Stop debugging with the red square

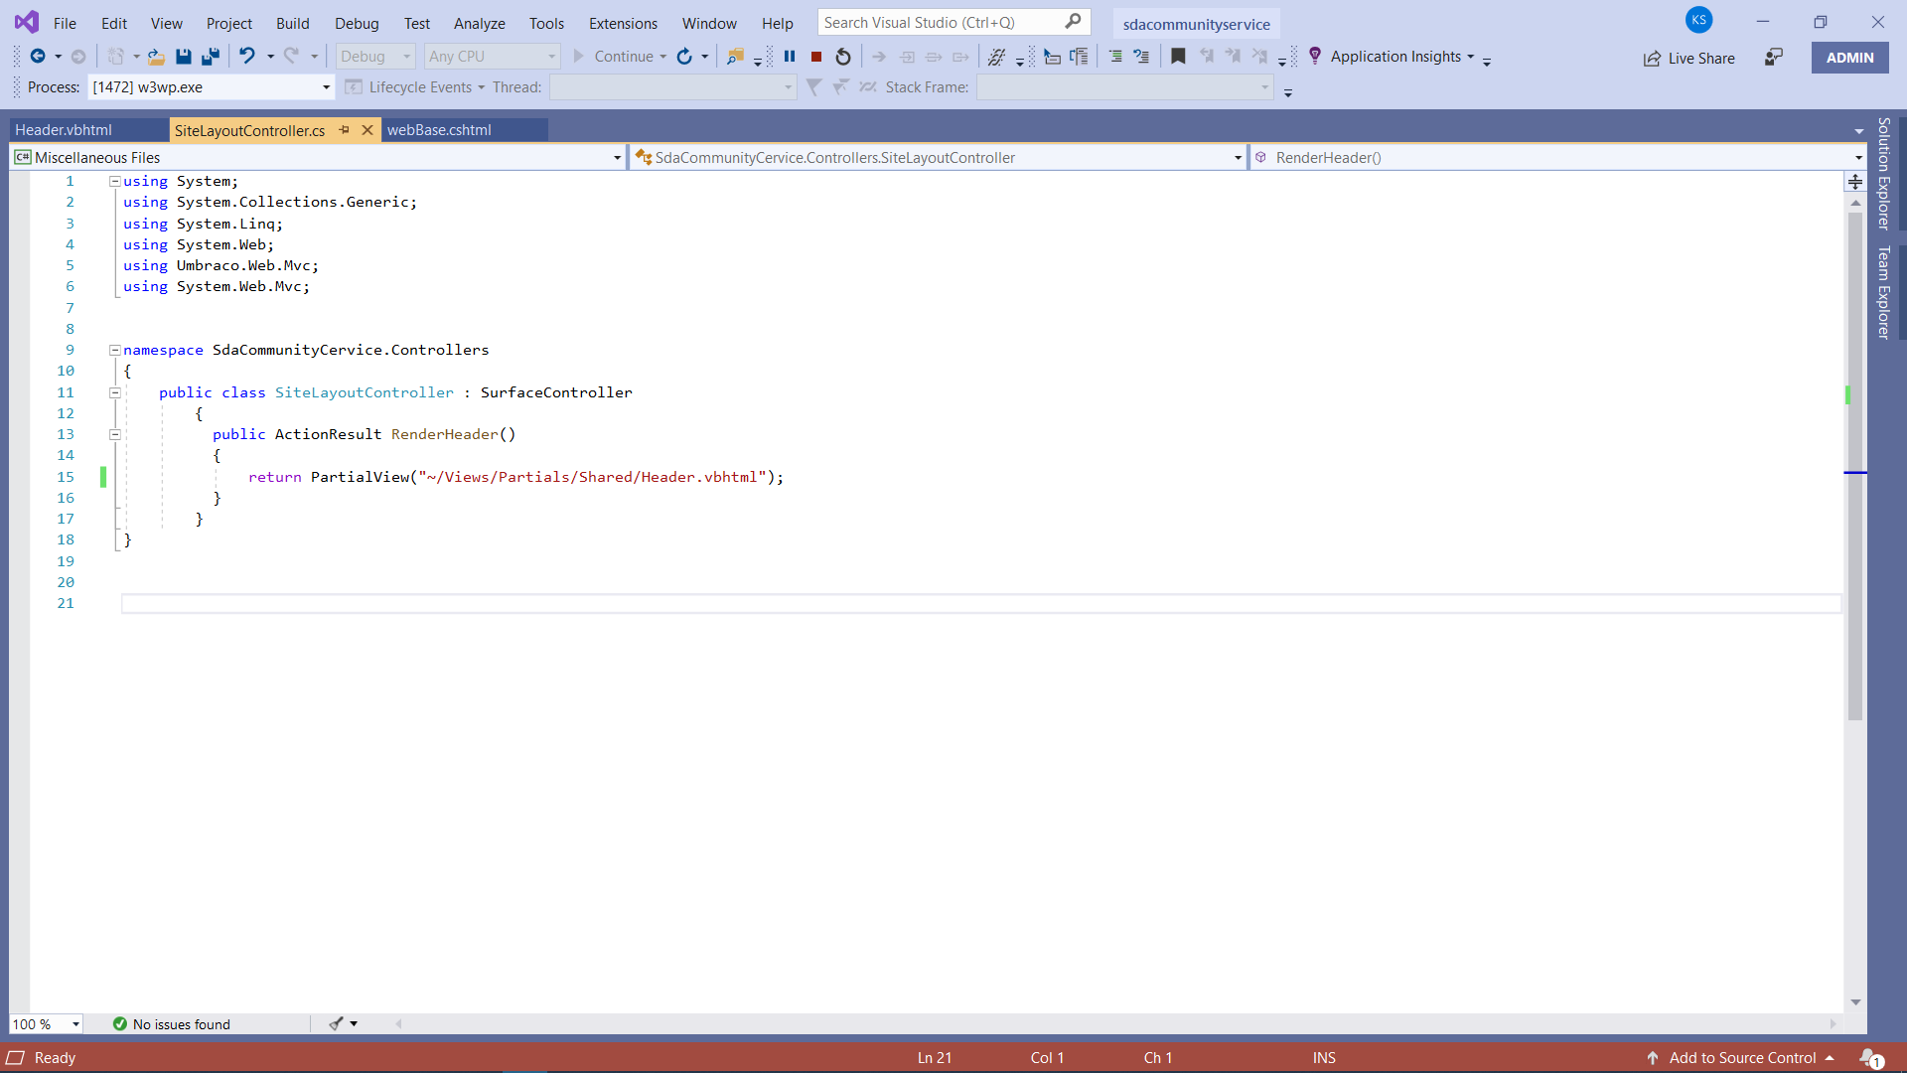[x=816, y=57]
